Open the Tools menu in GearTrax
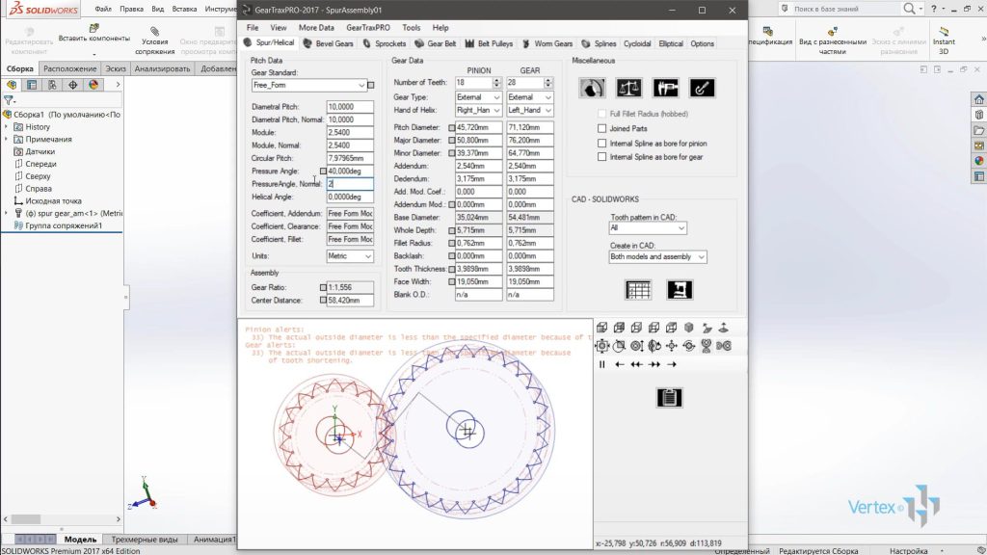Screen dimensions: 987x555 [x=411, y=28]
